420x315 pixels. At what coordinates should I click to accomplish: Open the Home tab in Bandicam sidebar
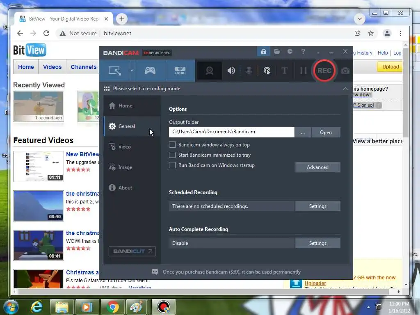click(132, 106)
